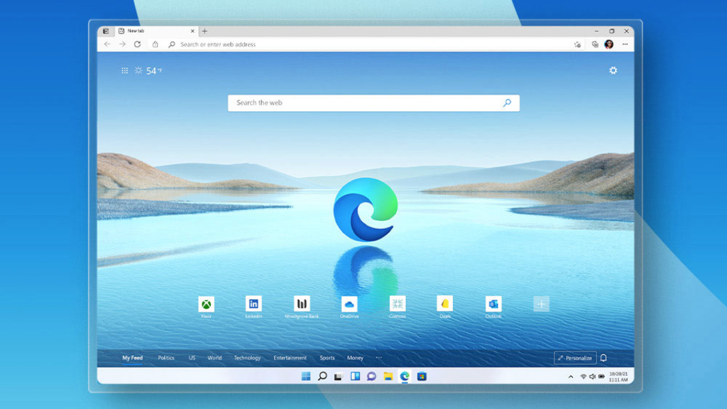Switch to the World feed tab
This screenshot has width=727, height=409.
click(x=215, y=358)
